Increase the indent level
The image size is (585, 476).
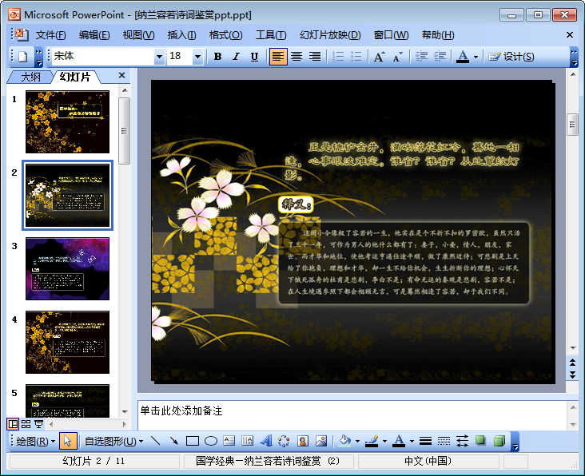pyautogui.click(x=440, y=57)
